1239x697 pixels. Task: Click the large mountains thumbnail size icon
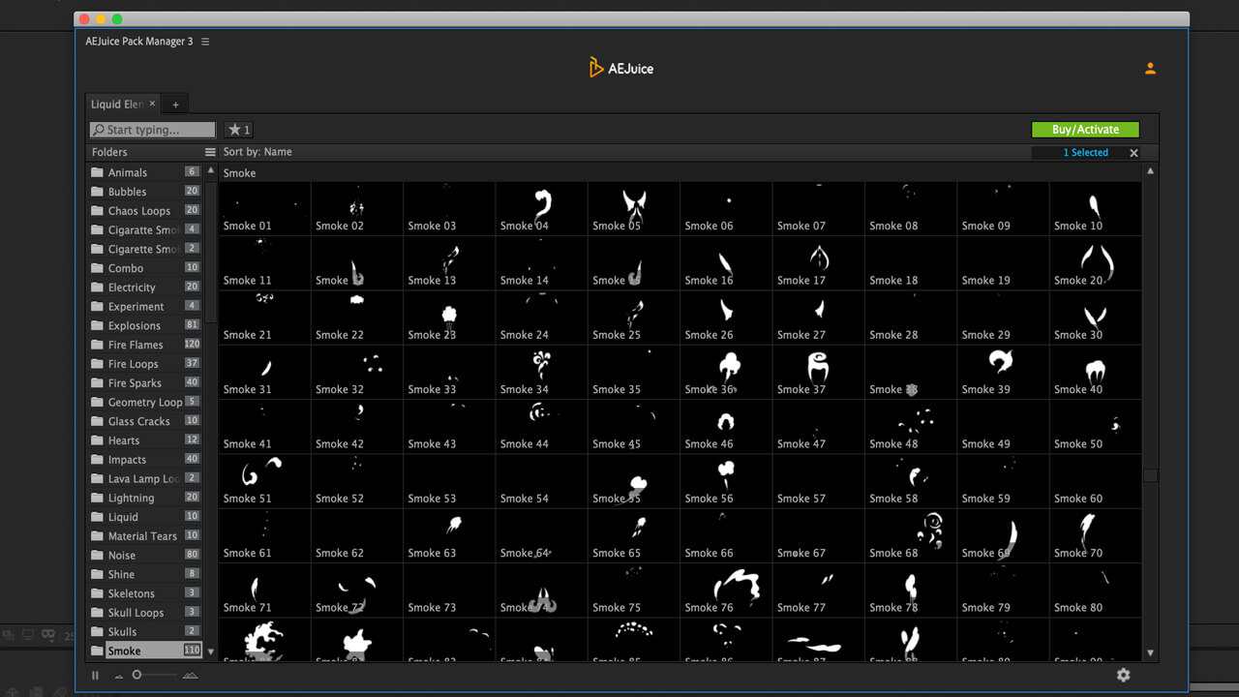[x=190, y=675]
